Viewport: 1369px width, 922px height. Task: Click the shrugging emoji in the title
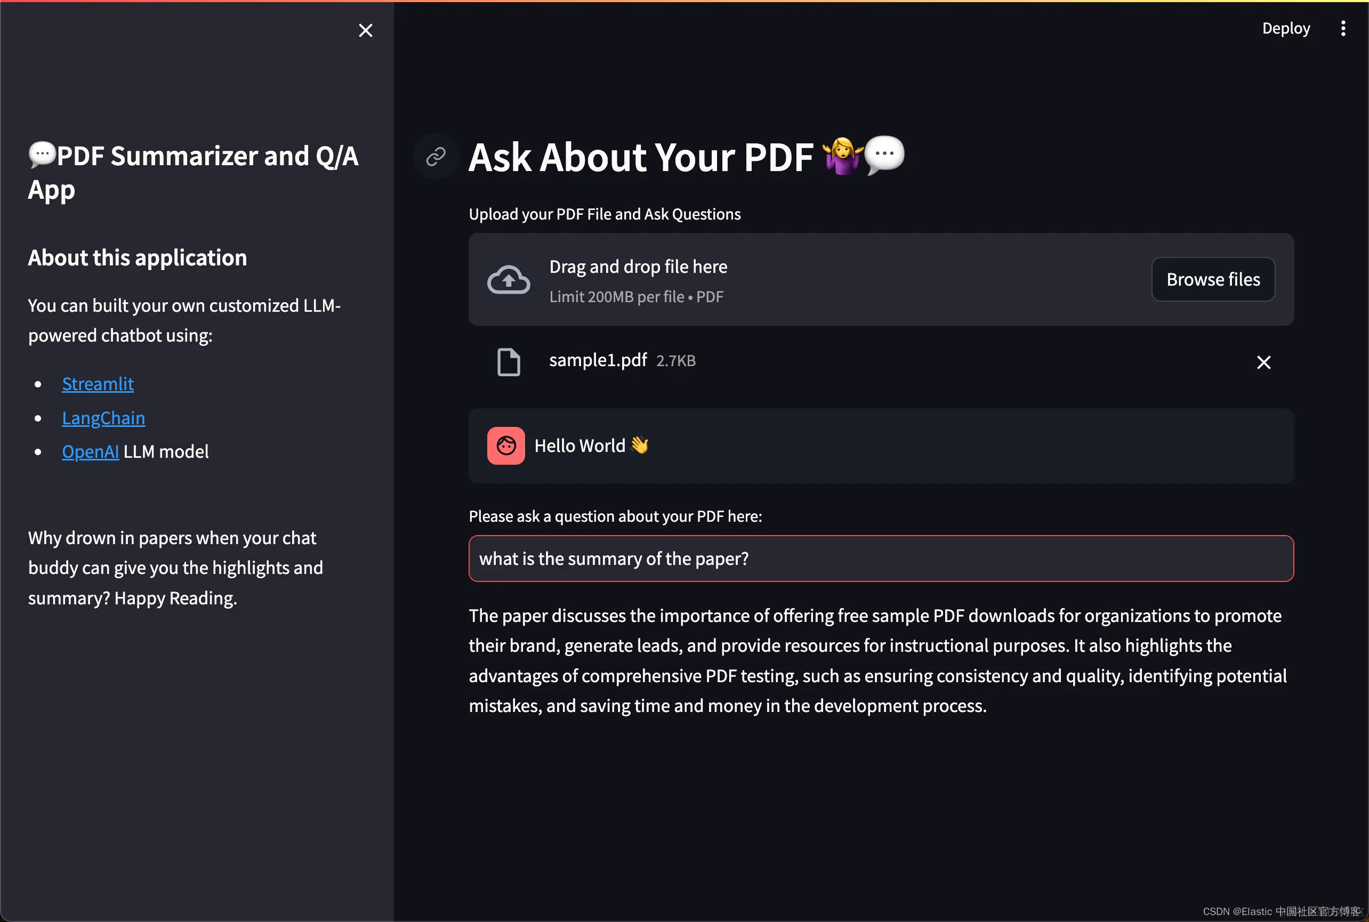(842, 156)
